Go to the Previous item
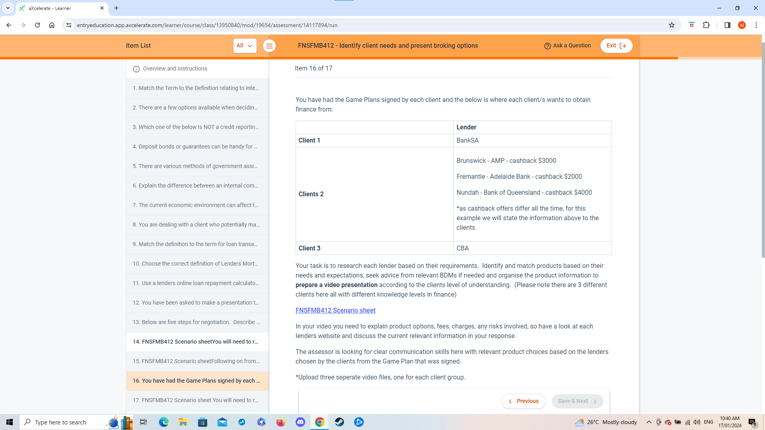The height and width of the screenshot is (430, 765). coord(523,401)
